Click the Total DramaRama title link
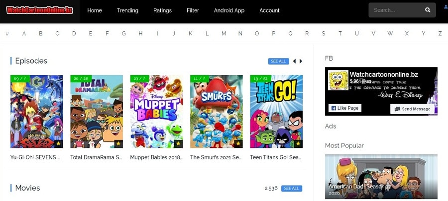The width and height of the screenshot is (448, 201). (96, 157)
